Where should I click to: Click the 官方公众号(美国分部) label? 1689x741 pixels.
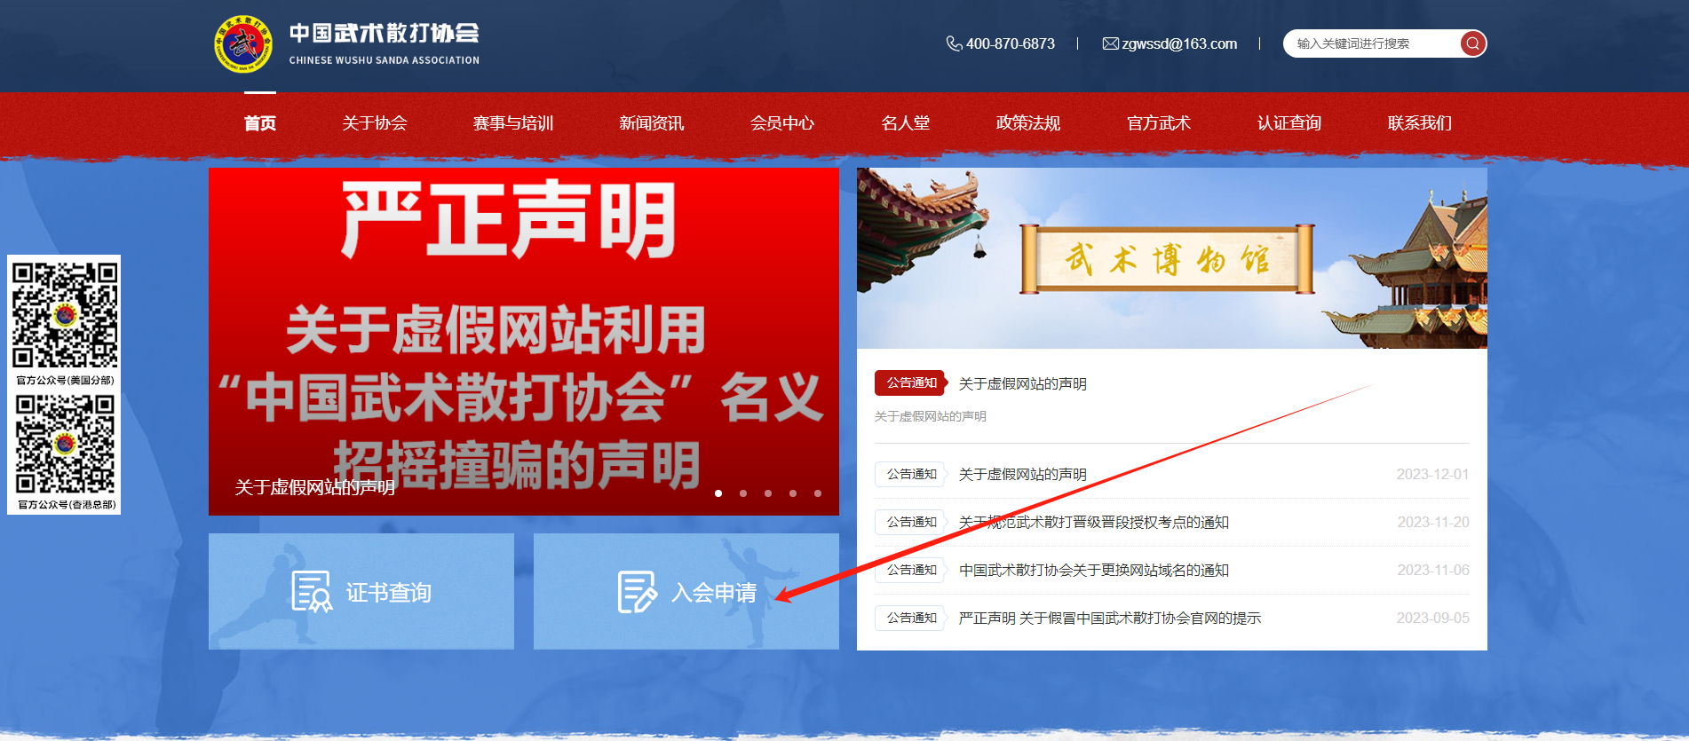[x=65, y=380]
